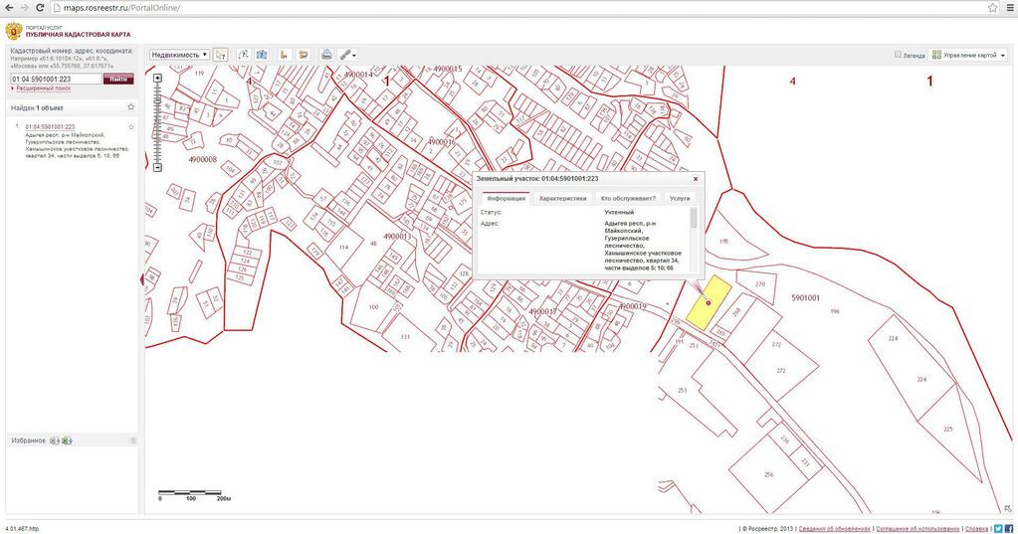Open the 01:04:5901001:223 result link
Screen dimensions: 1018x534
(50, 126)
